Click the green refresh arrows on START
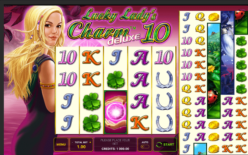 [159, 145]
